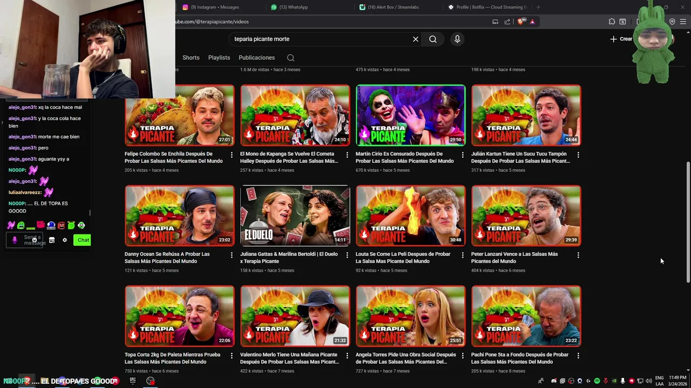Viewport: 691px width, 388px height.
Task: Open options for Angela Torres video
Action: tap(463, 356)
